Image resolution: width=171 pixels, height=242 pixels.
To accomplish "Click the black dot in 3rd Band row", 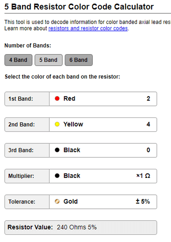I will (x=57, y=150).
